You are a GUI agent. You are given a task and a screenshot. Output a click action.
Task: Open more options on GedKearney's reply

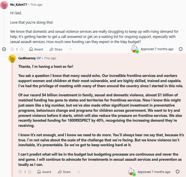(79, 172)
